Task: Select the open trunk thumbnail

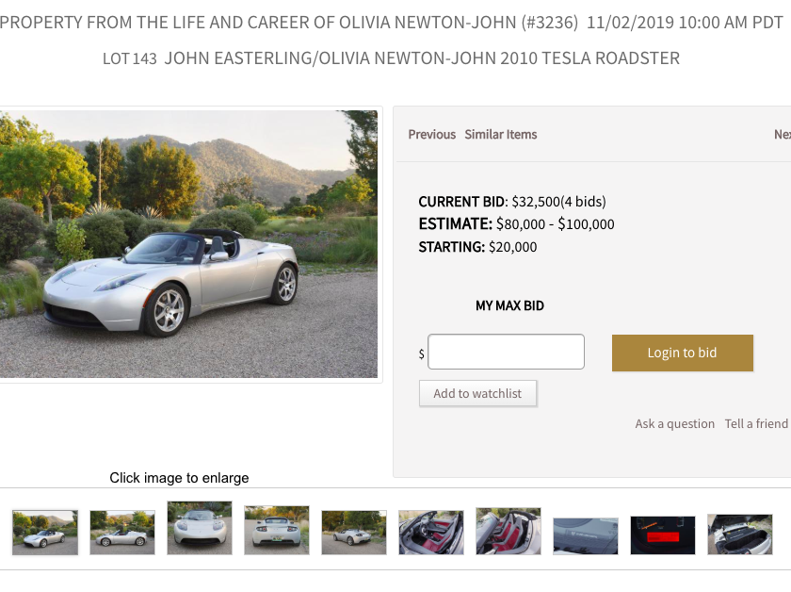Action: point(740,534)
